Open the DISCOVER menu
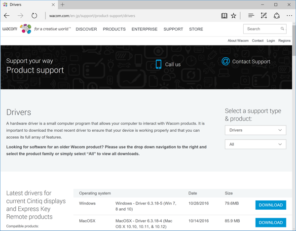 coord(86,29)
